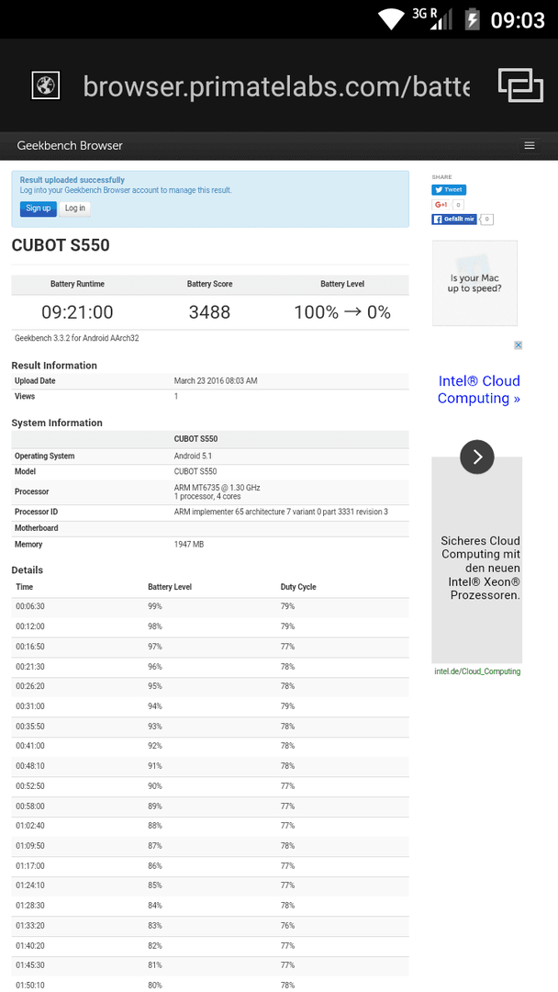
Task: Open the browser tabs switcher icon
Action: [x=520, y=85]
